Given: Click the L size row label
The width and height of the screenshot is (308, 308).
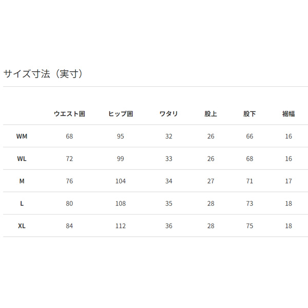Looking at the screenshot, I should [22, 203].
